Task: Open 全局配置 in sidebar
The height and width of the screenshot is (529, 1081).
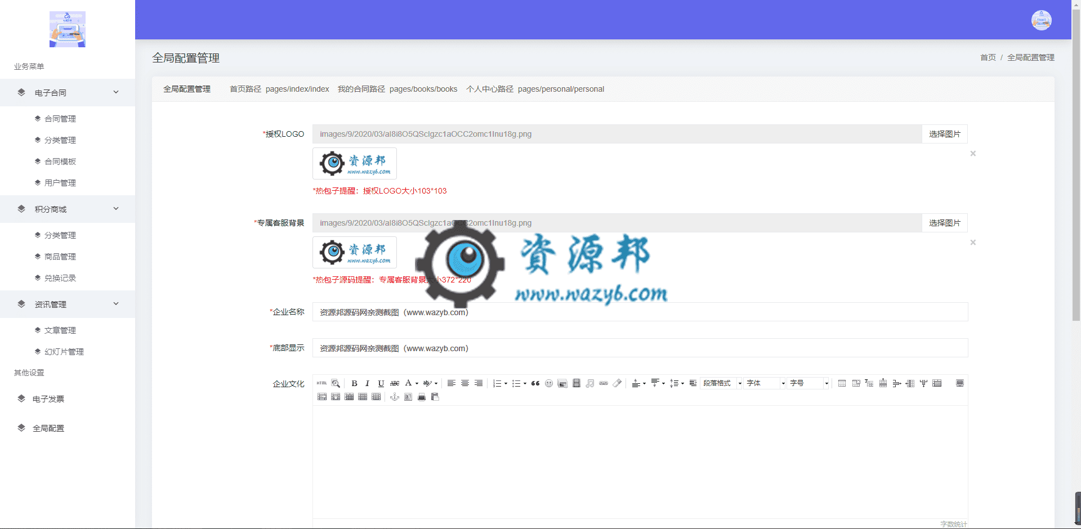Action: (48, 428)
